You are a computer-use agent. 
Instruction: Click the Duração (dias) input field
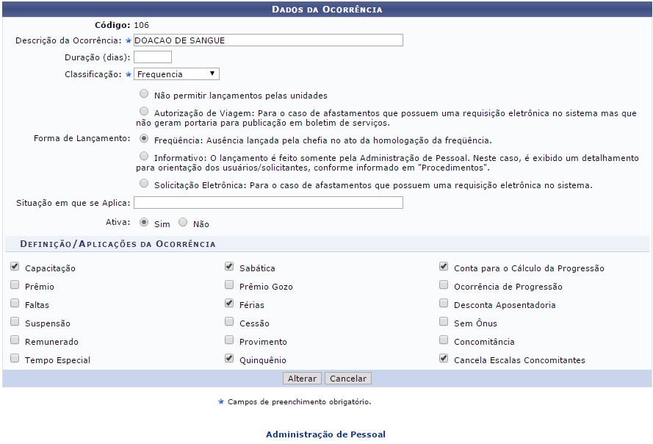pos(152,57)
